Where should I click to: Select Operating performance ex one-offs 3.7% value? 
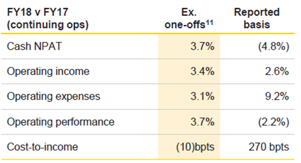pos(202,122)
